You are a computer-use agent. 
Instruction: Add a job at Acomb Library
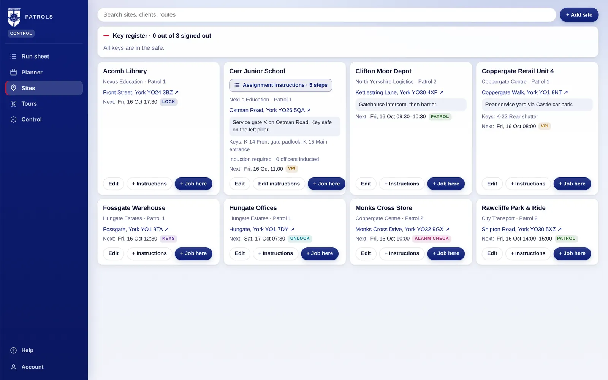click(193, 184)
